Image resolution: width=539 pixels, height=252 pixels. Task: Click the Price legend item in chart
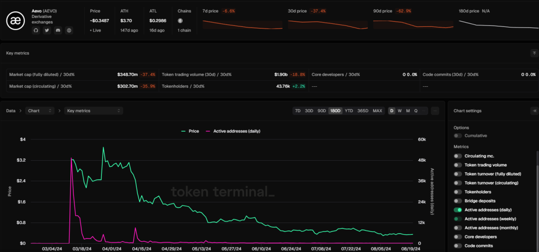point(190,131)
